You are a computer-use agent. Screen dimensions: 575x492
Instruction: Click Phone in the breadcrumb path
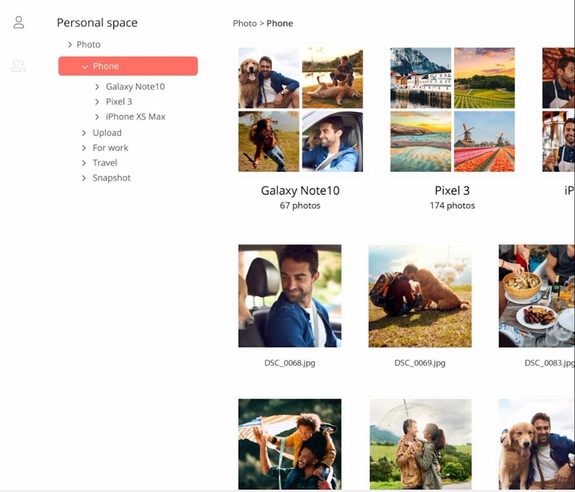pos(280,24)
